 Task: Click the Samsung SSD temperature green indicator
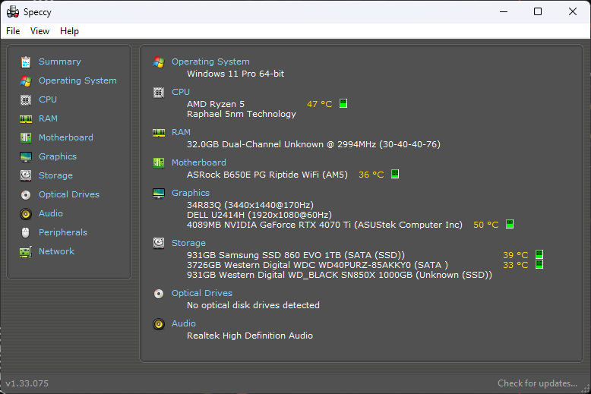point(539,254)
